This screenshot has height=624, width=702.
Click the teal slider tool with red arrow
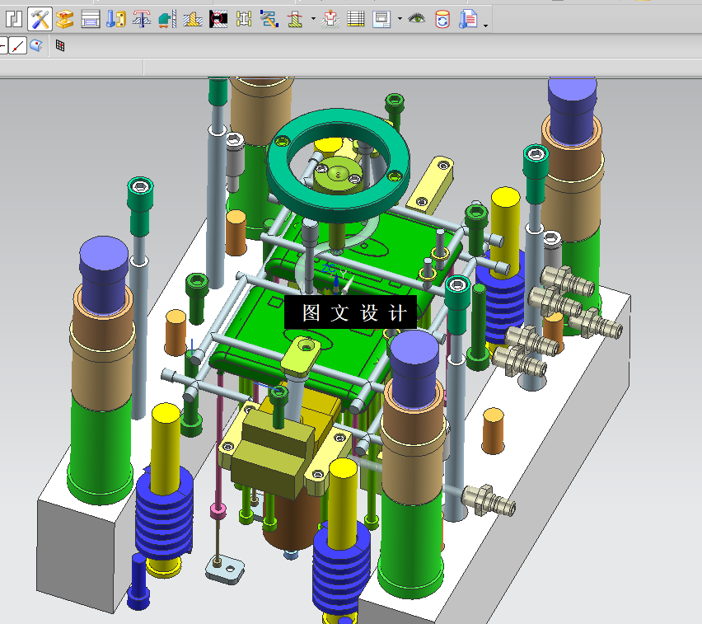click(x=167, y=18)
